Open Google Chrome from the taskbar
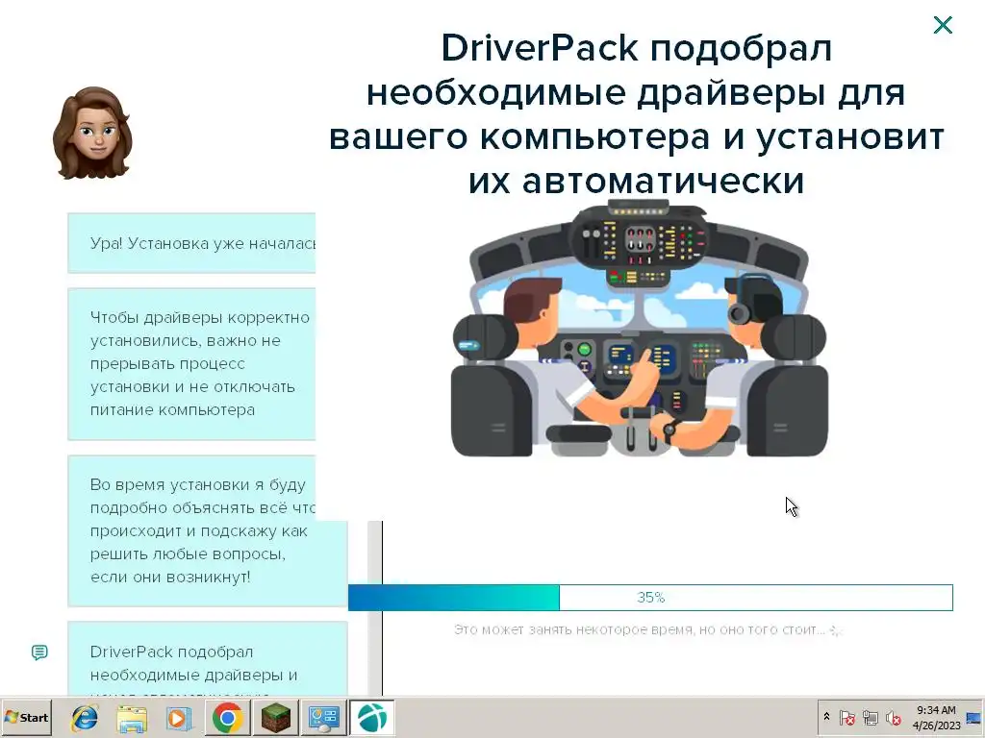This screenshot has height=738, width=985. 227,717
